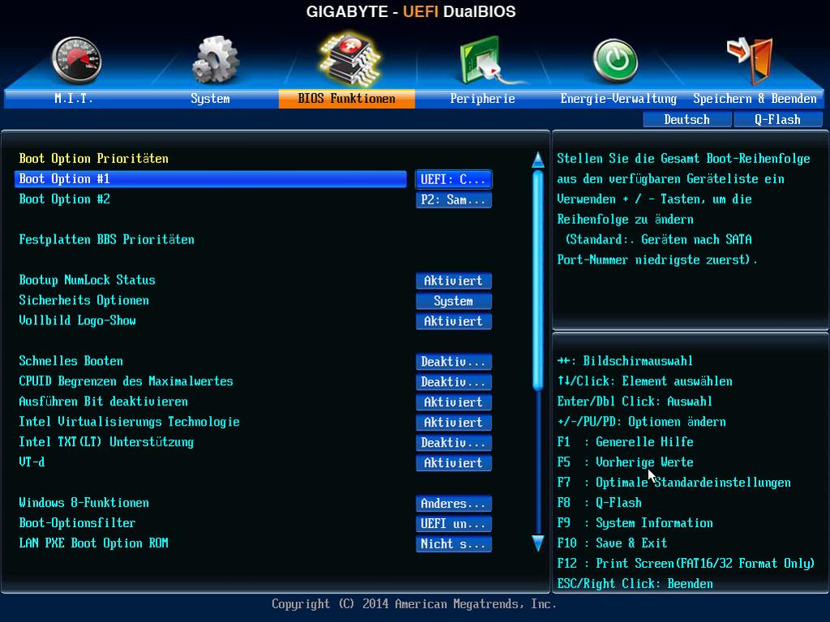Click the vertical scrollbar thumb
Screen dimensions: 830x622
[x=538, y=281]
